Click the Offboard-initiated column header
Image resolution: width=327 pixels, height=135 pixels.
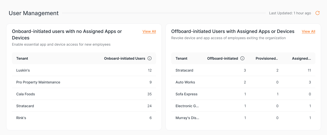click(x=222, y=58)
